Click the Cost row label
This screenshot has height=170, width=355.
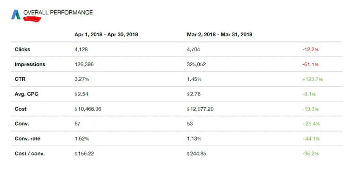[20, 109]
